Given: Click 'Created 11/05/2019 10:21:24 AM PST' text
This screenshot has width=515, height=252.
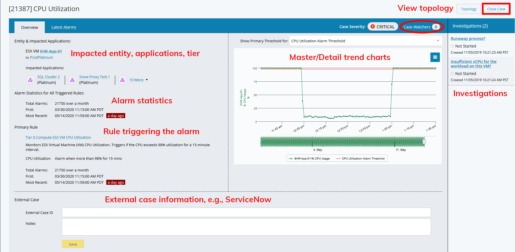Looking at the screenshot, I should (x=479, y=80).
